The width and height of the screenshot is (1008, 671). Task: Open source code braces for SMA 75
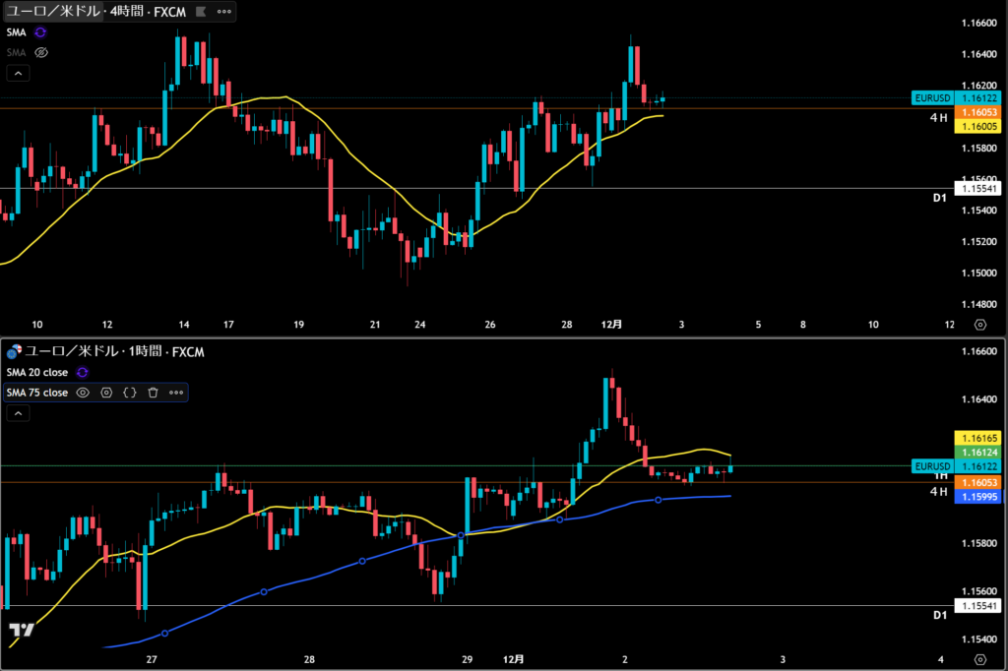(x=129, y=393)
